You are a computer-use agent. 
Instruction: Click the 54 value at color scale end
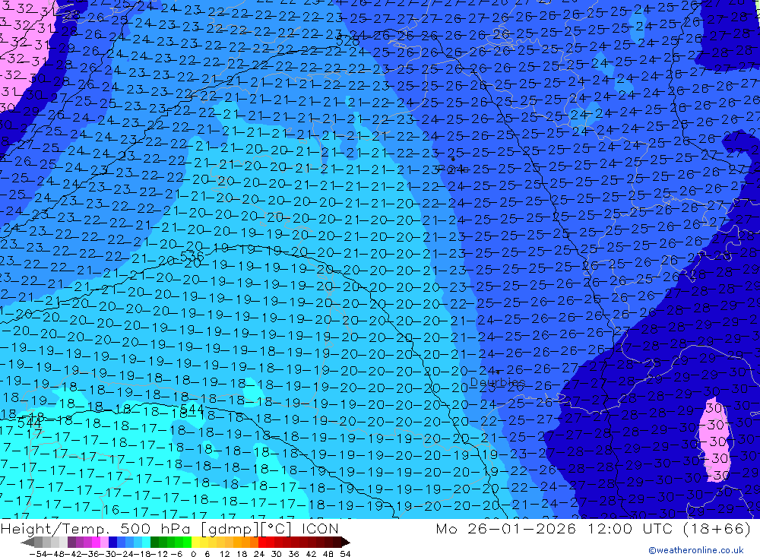(345, 554)
